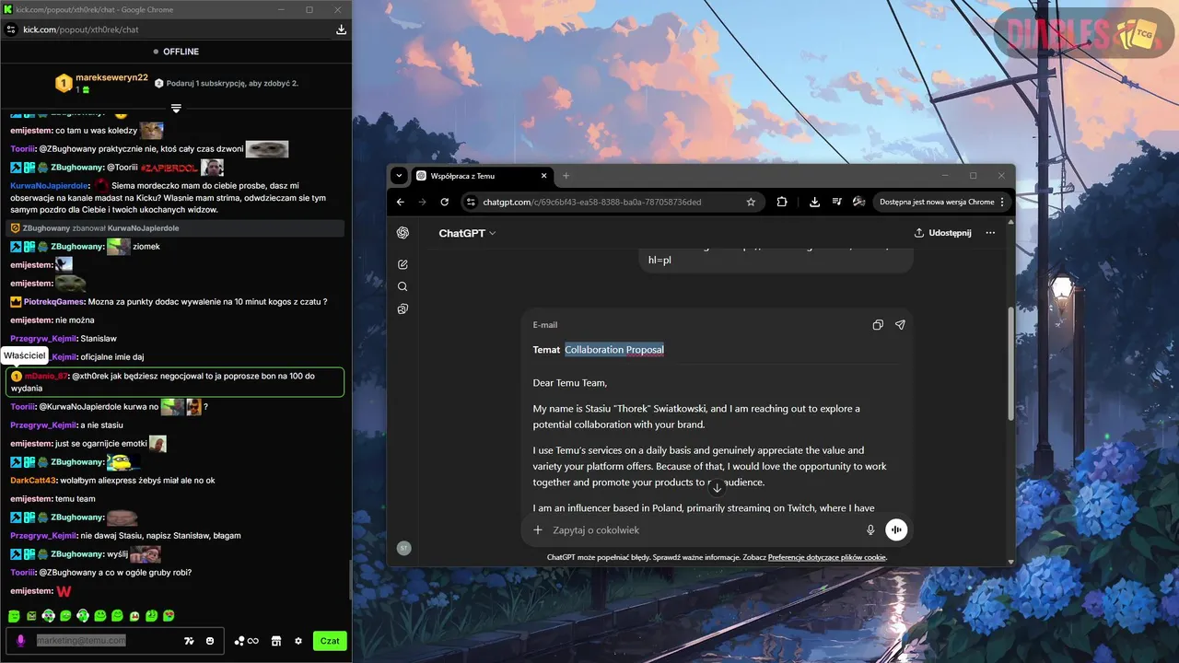Select the last heart-eyes emote in quick row
This screenshot has height=663, width=1179.
pos(169,615)
